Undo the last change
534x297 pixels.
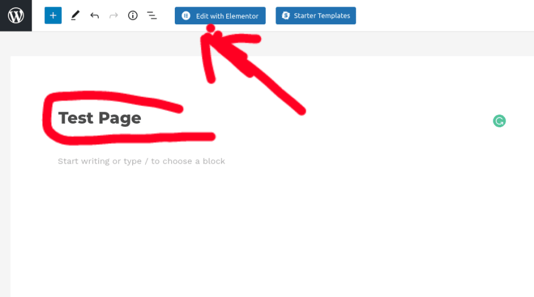pyautogui.click(x=94, y=16)
